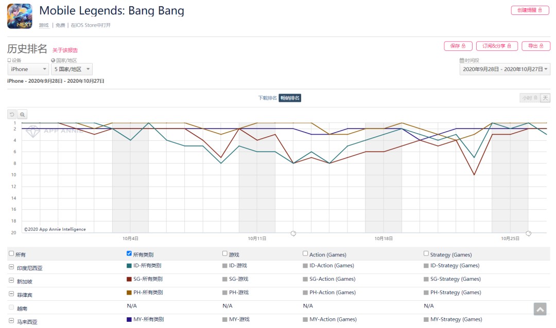Select the 畅销排名 tab
The width and height of the screenshot is (556, 328).
tap(290, 98)
